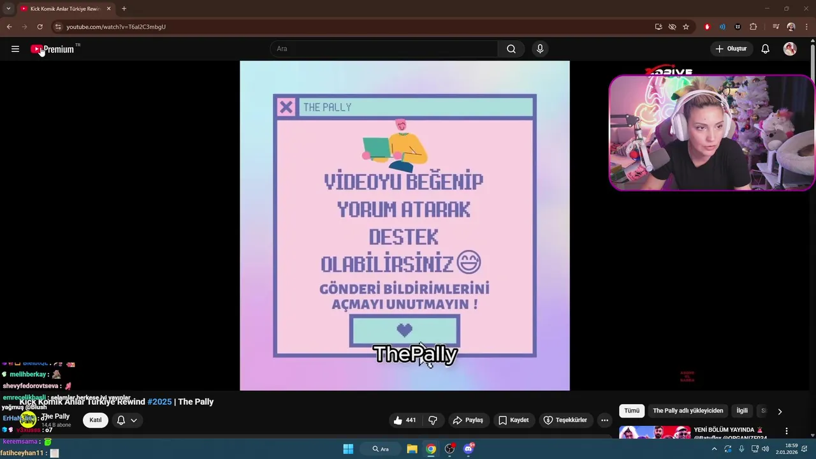The width and height of the screenshot is (816, 459).
Task: Bookmark this page with star icon
Action: point(686,27)
